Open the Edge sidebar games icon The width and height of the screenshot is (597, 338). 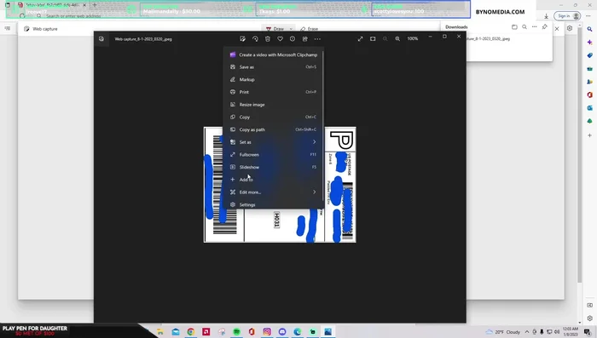coord(590,82)
